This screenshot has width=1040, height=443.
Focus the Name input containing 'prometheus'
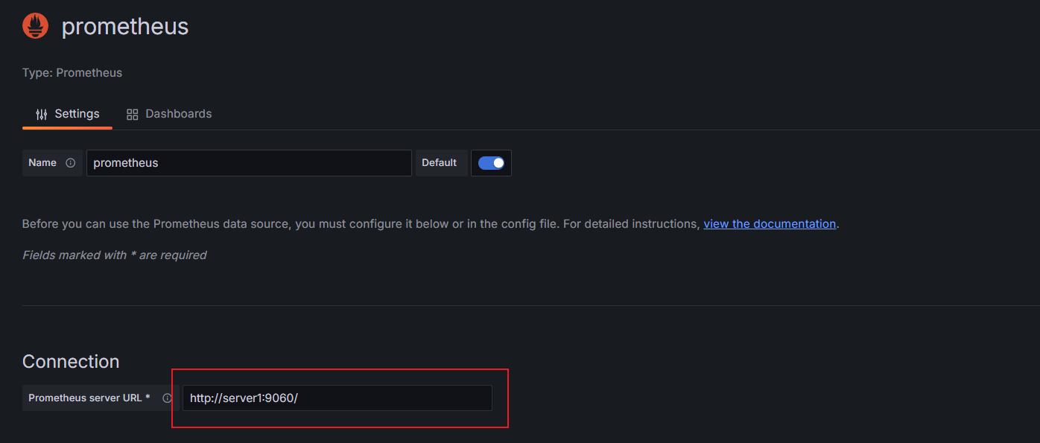pyautogui.click(x=249, y=163)
